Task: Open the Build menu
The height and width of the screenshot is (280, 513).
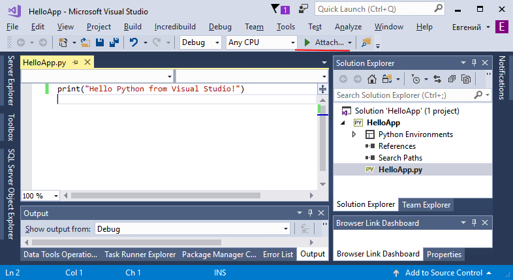Action: point(132,27)
